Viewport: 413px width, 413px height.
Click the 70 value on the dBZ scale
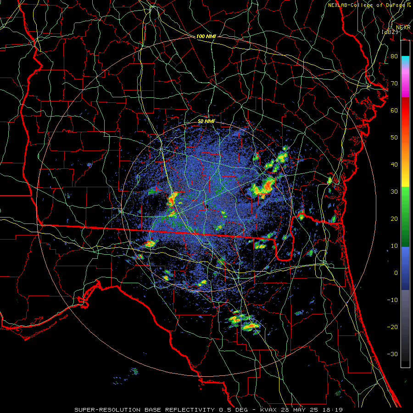394,83
